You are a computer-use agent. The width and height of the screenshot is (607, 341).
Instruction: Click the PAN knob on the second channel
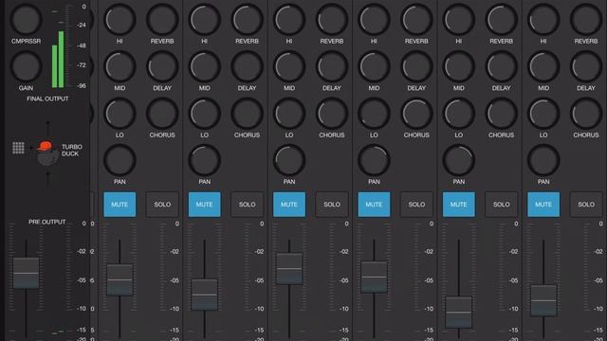pos(205,160)
